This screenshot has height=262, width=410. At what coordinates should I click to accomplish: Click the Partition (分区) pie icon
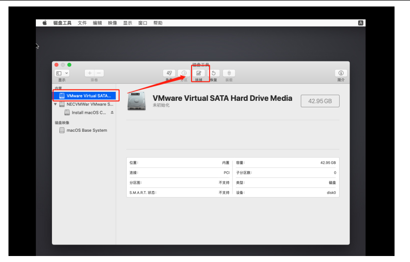[184, 73]
